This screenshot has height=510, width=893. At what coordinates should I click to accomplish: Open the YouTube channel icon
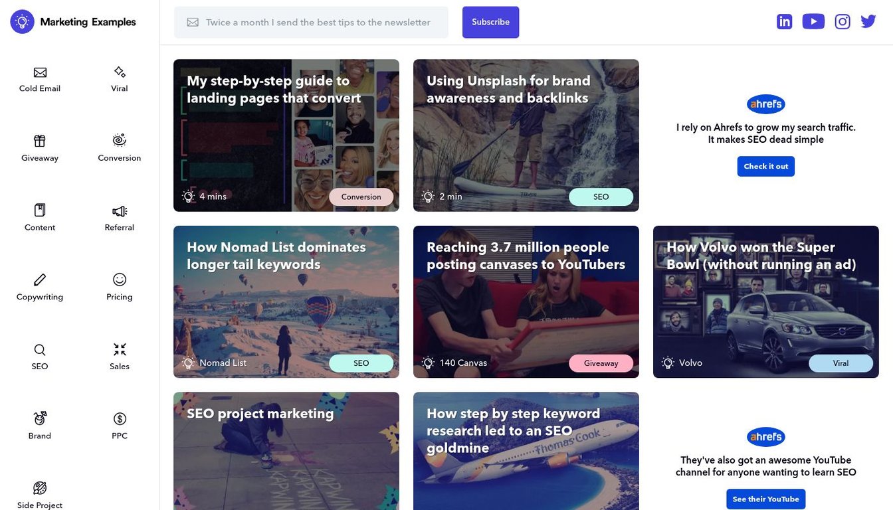pyautogui.click(x=814, y=22)
